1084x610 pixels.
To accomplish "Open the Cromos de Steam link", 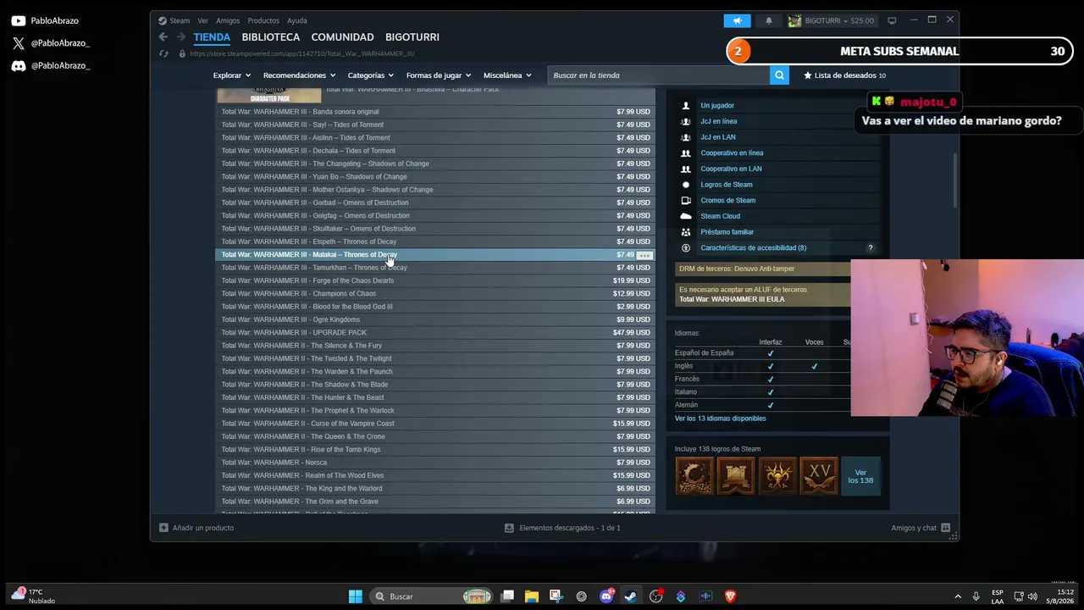I will [727, 201].
